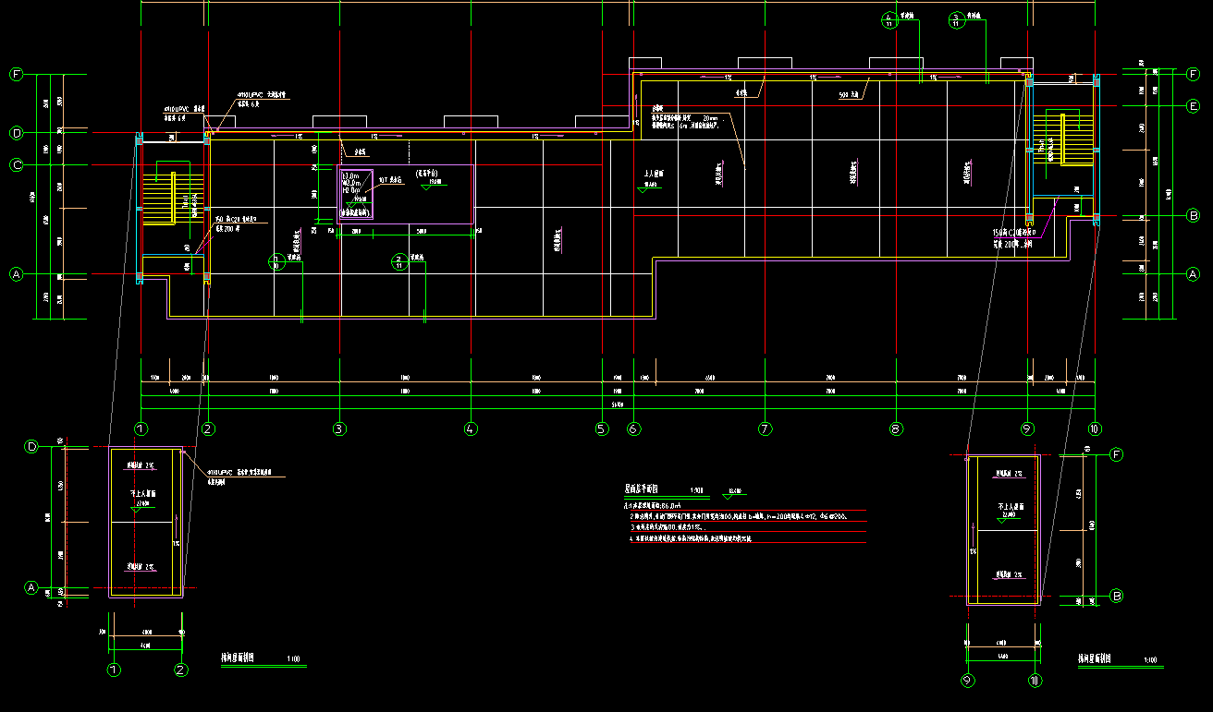1213x712 pixels.
Task: Click axis bubble C on left side
Action: tap(16, 165)
